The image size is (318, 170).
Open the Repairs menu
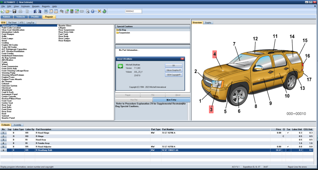36,7
